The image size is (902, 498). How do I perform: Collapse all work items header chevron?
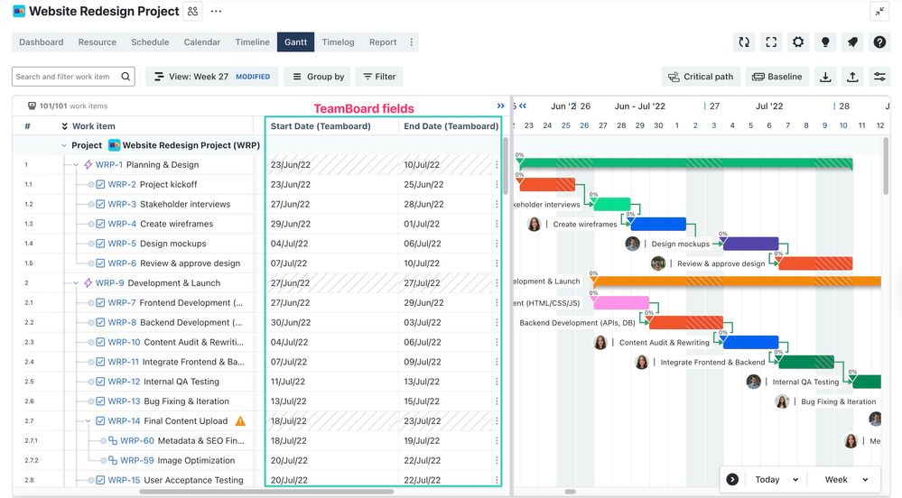coord(64,126)
